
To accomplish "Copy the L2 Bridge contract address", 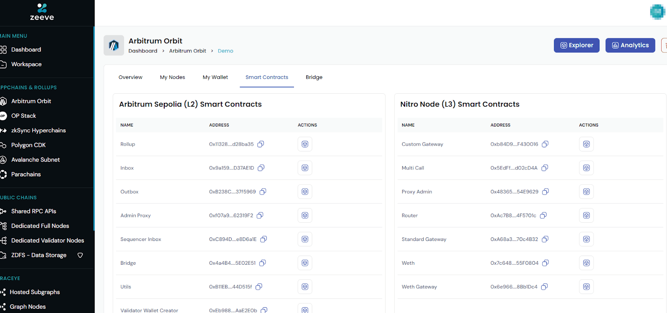I will 263,263.
